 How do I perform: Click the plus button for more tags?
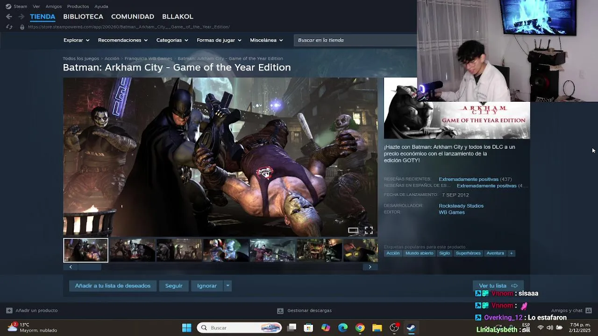(x=511, y=253)
